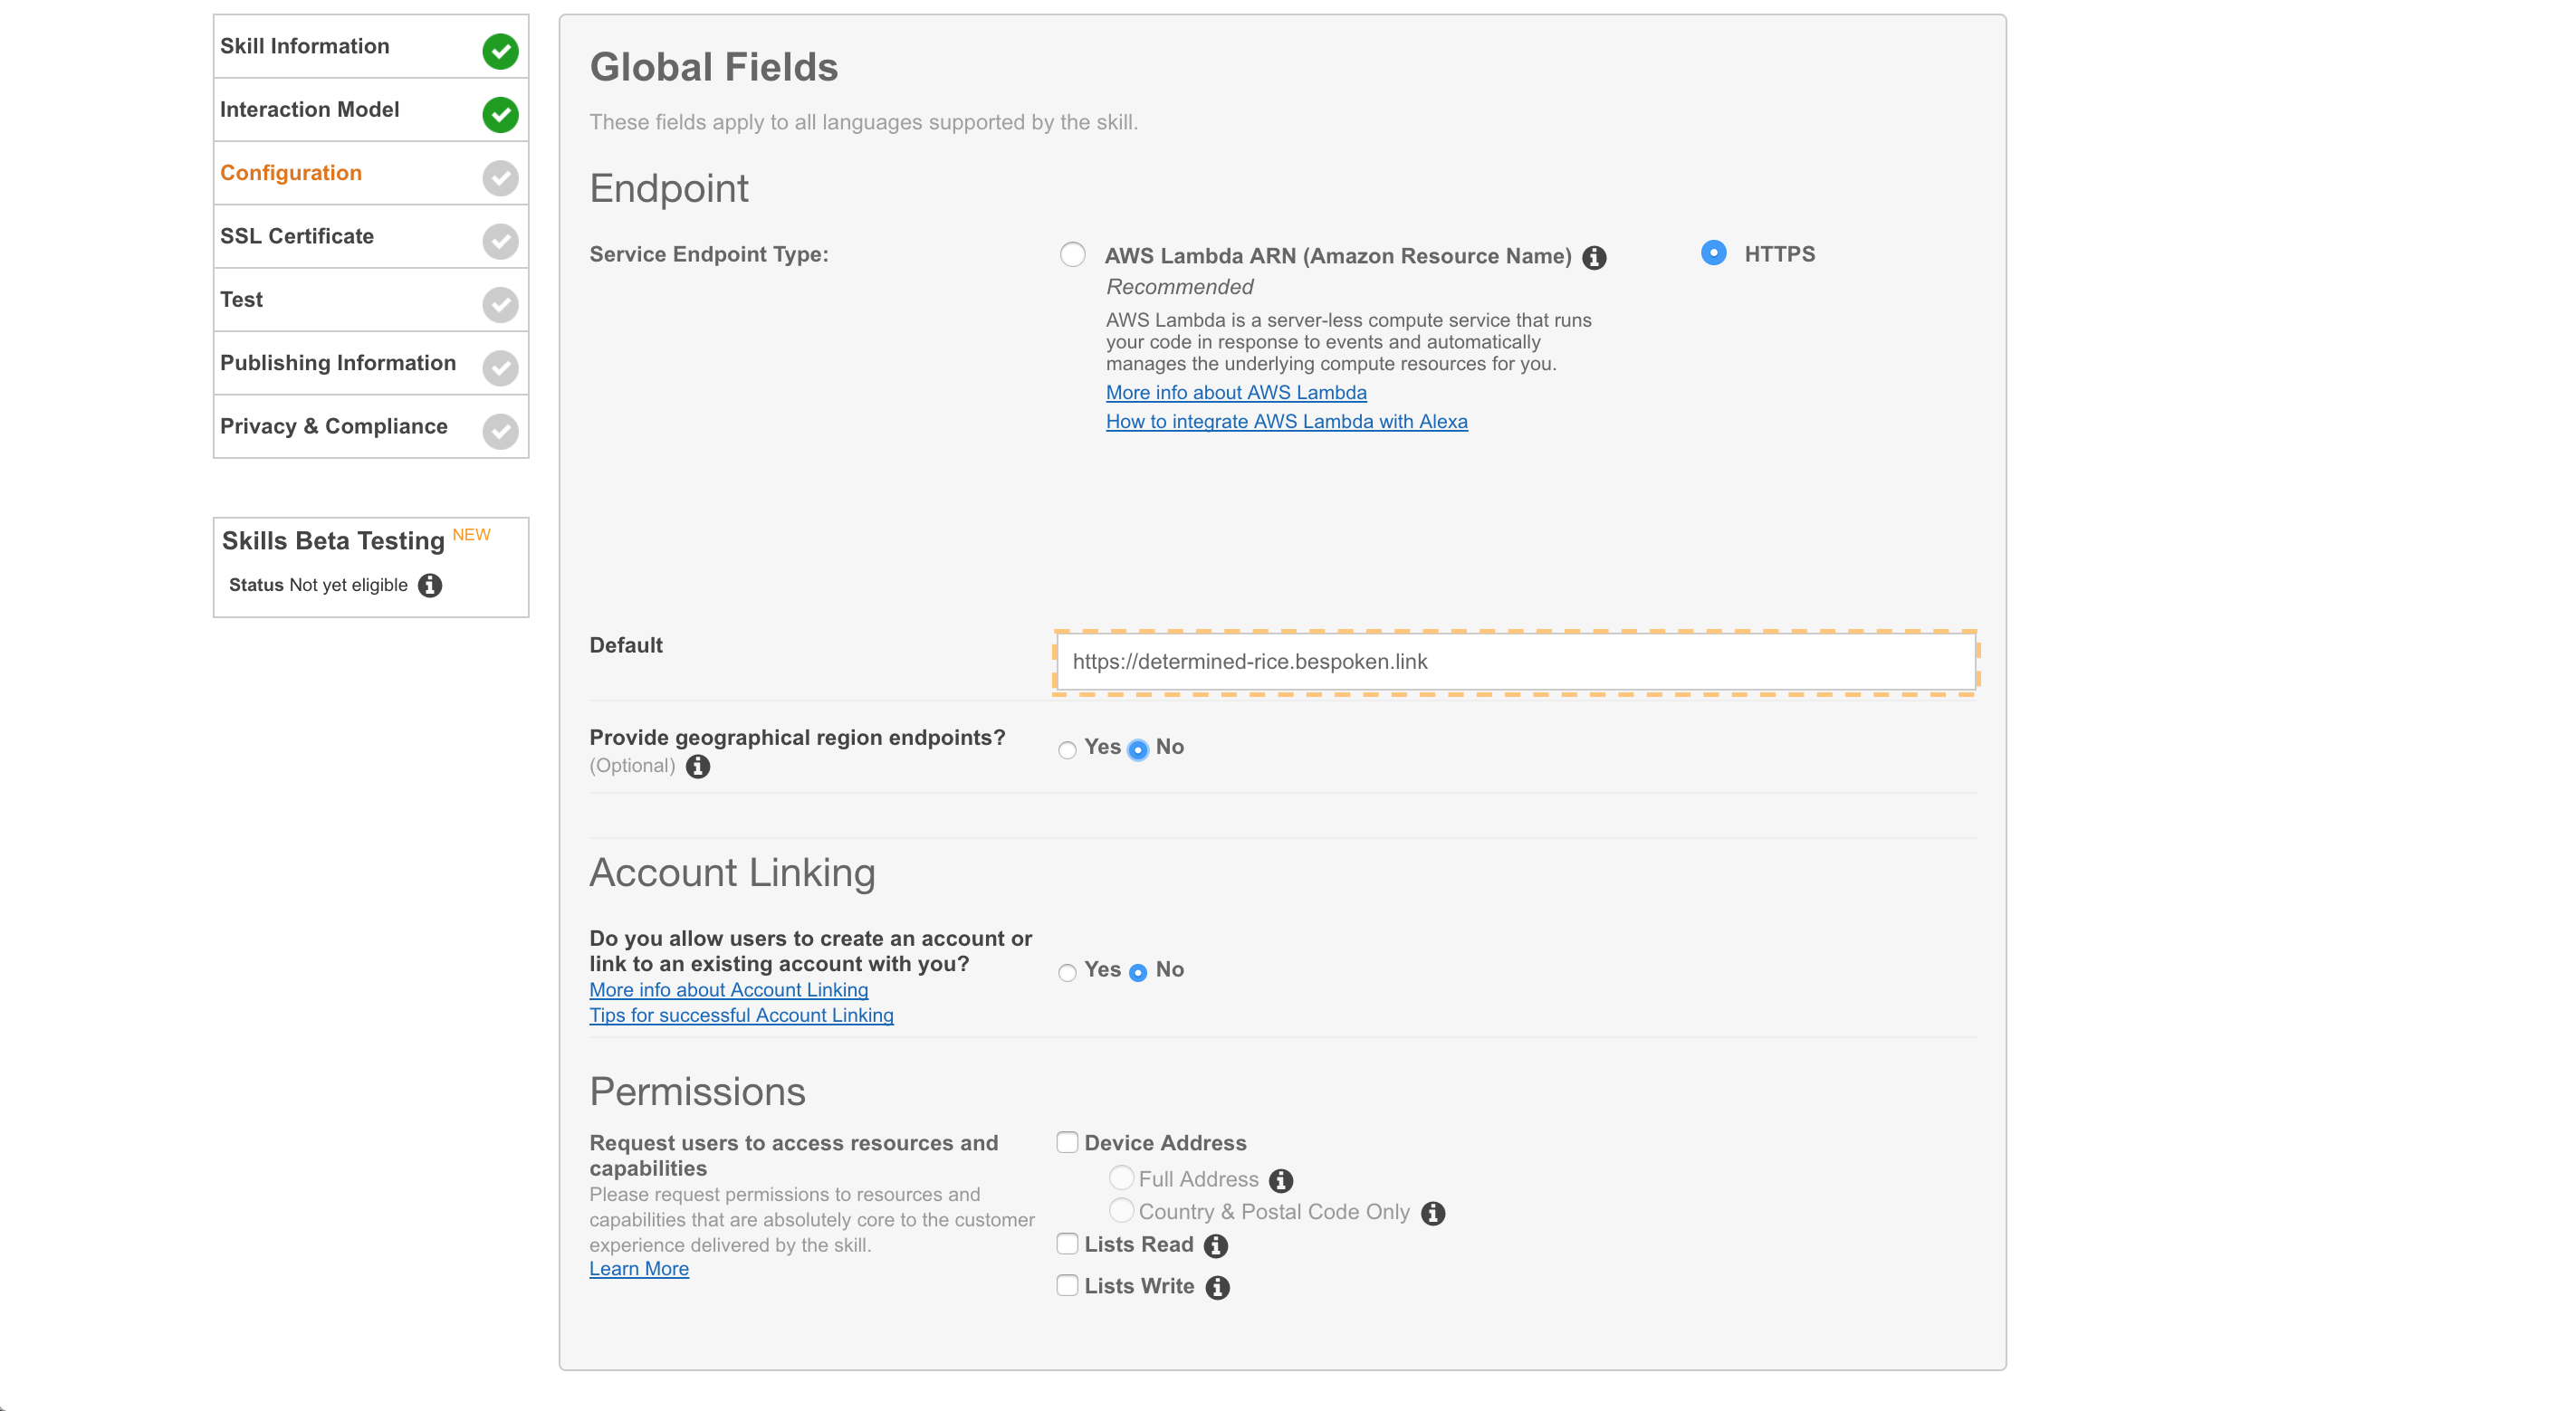Click the Service Endpoint Type label
Image resolution: width=2576 pixels, height=1411 pixels.
pos(709,255)
